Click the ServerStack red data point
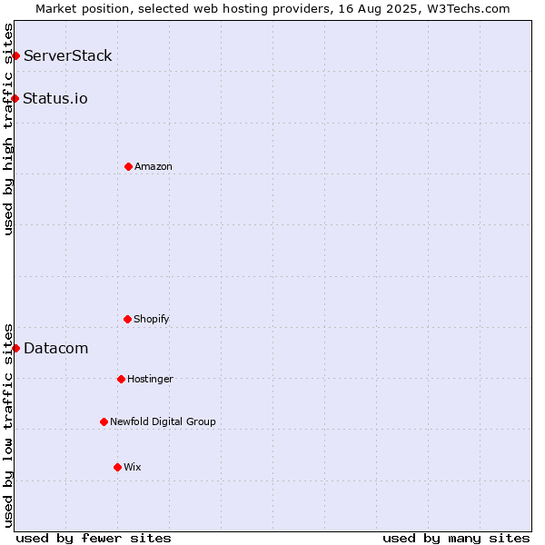 pyautogui.click(x=16, y=55)
